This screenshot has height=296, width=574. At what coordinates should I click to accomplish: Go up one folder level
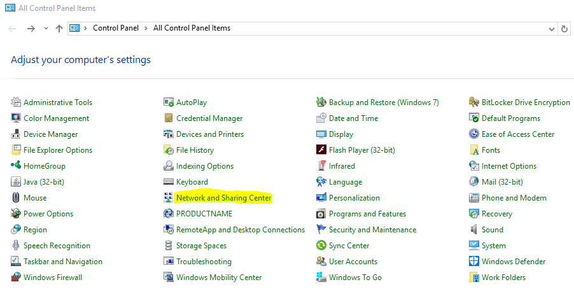[x=59, y=29]
